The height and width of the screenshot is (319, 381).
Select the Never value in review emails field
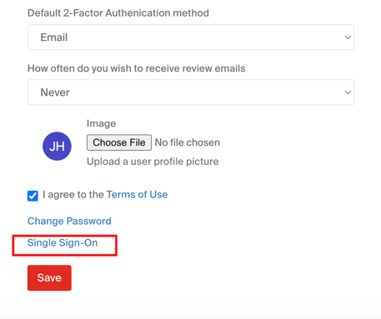point(55,92)
